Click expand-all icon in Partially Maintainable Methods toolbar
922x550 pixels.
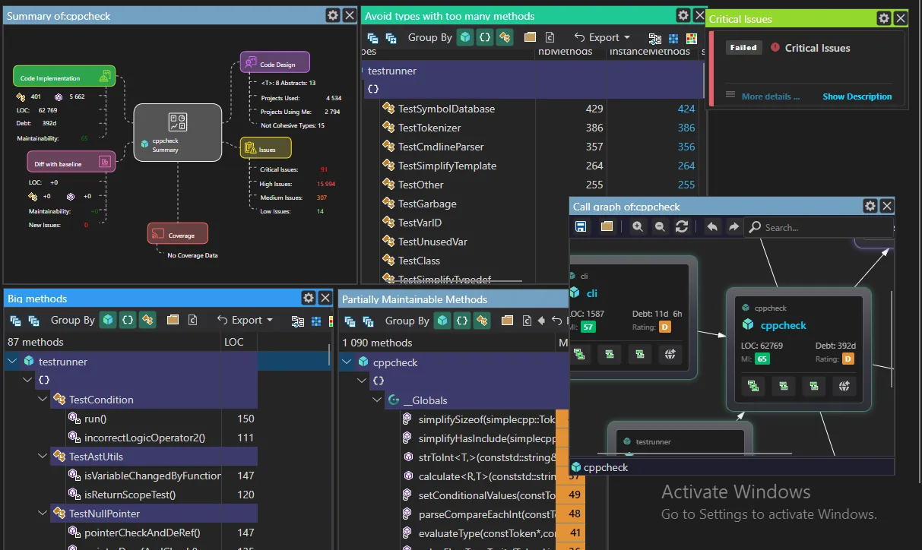pyautogui.click(x=368, y=321)
